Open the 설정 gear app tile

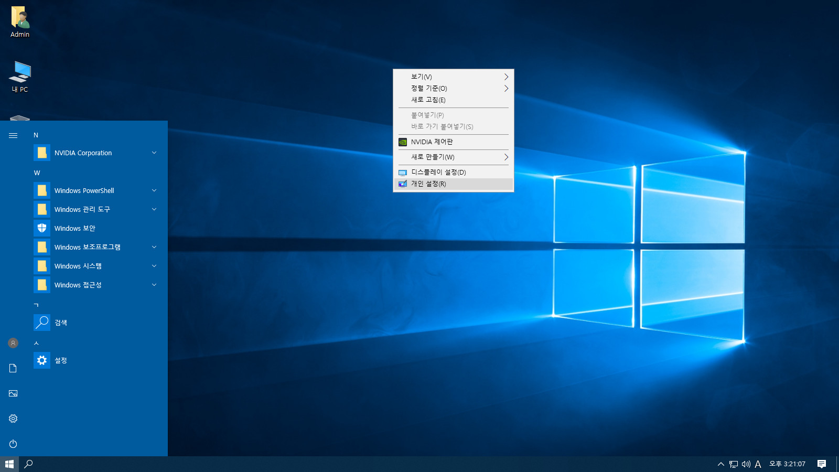(42, 360)
